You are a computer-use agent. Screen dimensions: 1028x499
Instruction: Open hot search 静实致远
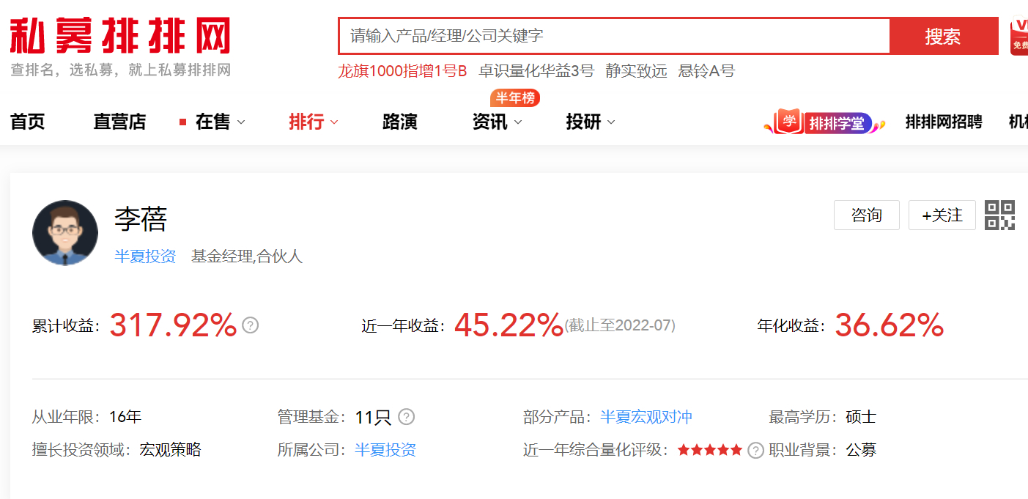click(636, 71)
